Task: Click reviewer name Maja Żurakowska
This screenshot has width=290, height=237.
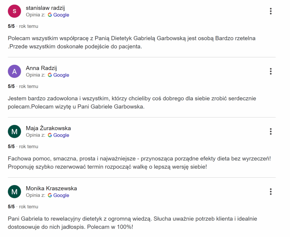Action: (48, 128)
